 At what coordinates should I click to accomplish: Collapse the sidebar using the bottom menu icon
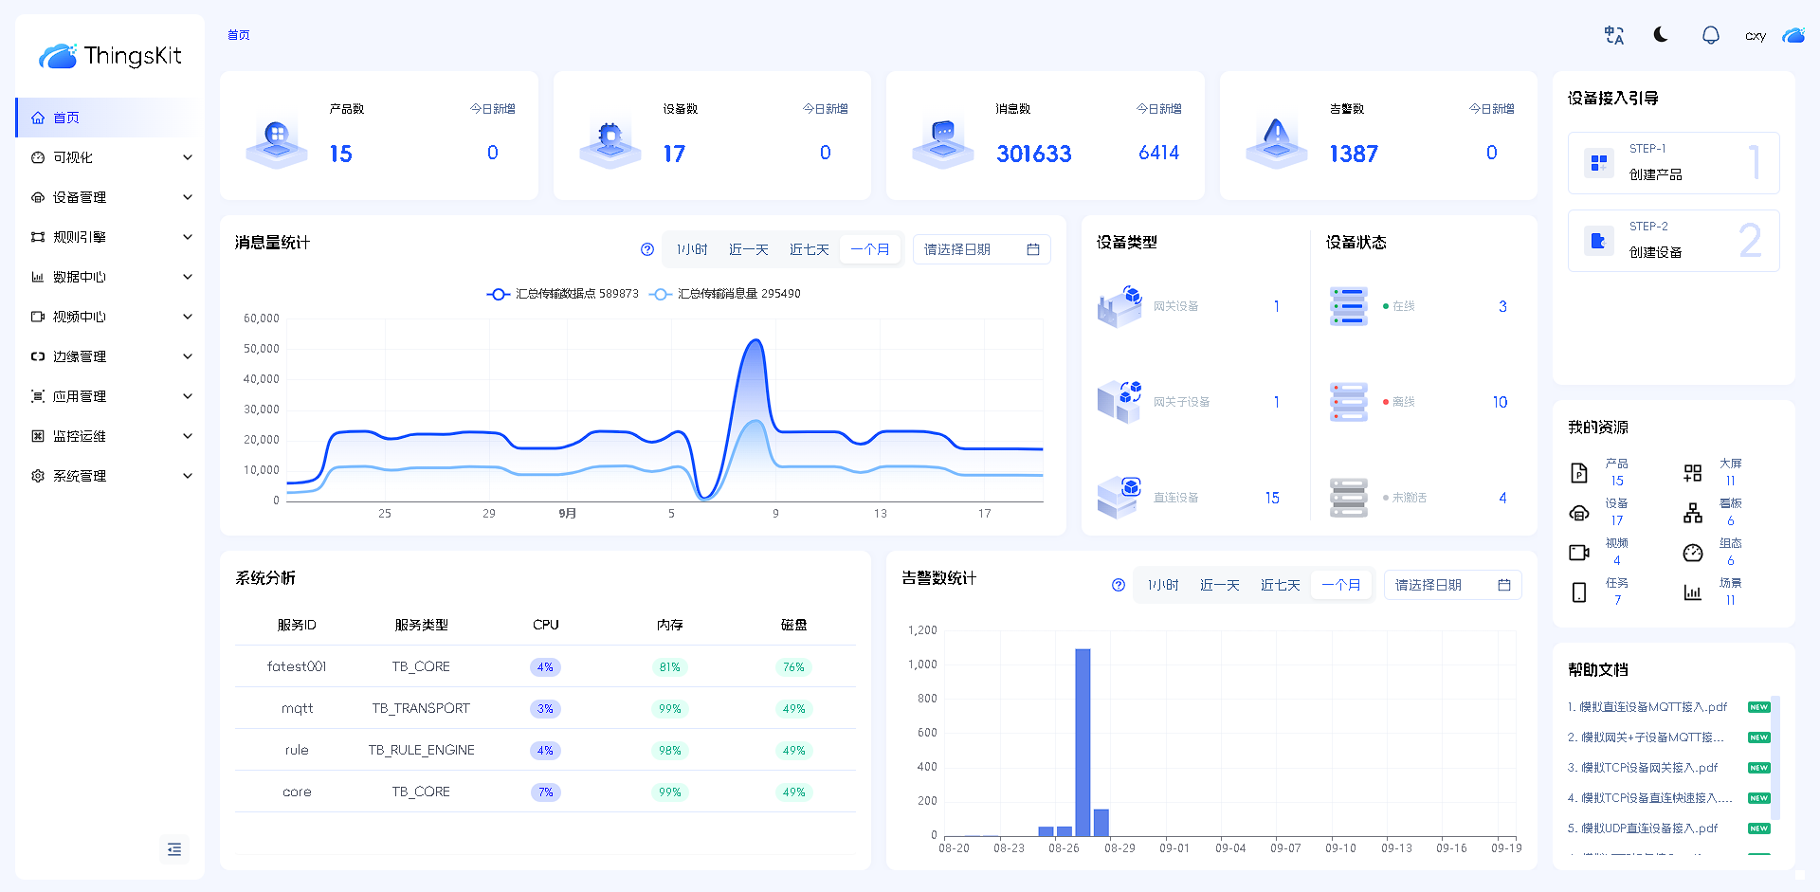point(174,849)
